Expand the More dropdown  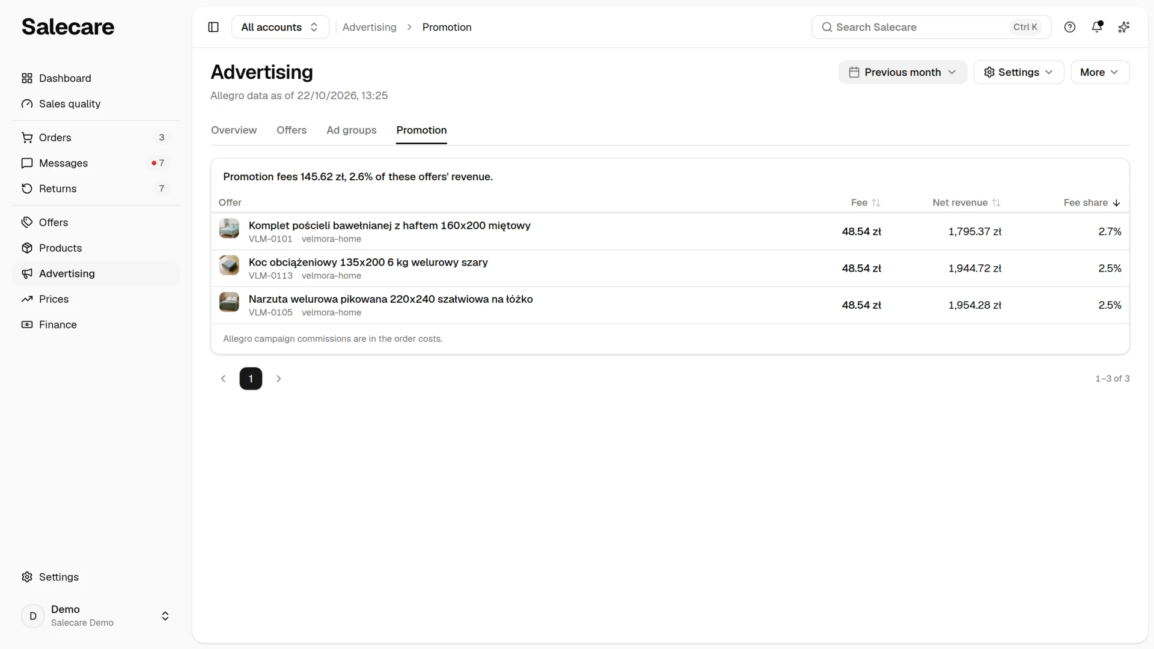[x=1100, y=72]
